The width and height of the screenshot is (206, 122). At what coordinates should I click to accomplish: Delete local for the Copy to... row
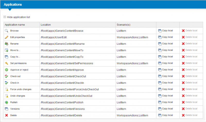(190, 57)
